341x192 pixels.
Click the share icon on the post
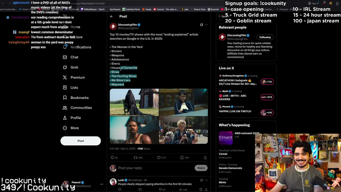click(x=205, y=158)
